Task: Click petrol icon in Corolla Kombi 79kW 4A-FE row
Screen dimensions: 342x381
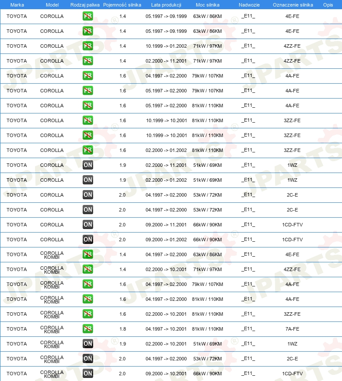Action: (x=87, y=284)
